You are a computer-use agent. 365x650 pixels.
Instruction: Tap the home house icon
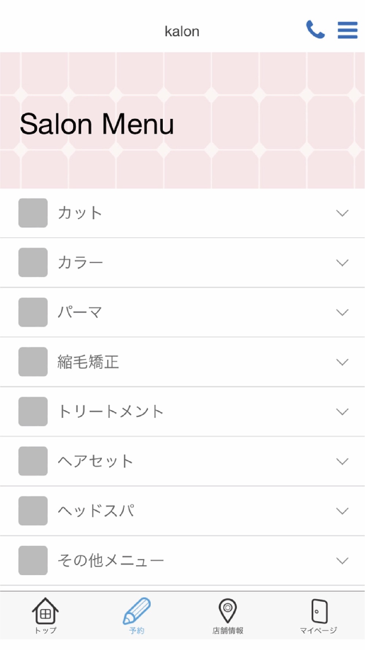(45, 611)
